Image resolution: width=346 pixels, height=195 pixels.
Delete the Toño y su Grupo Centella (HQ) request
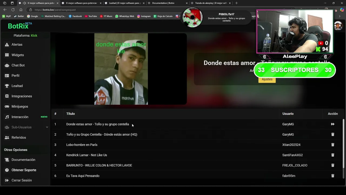coord(332,134)
